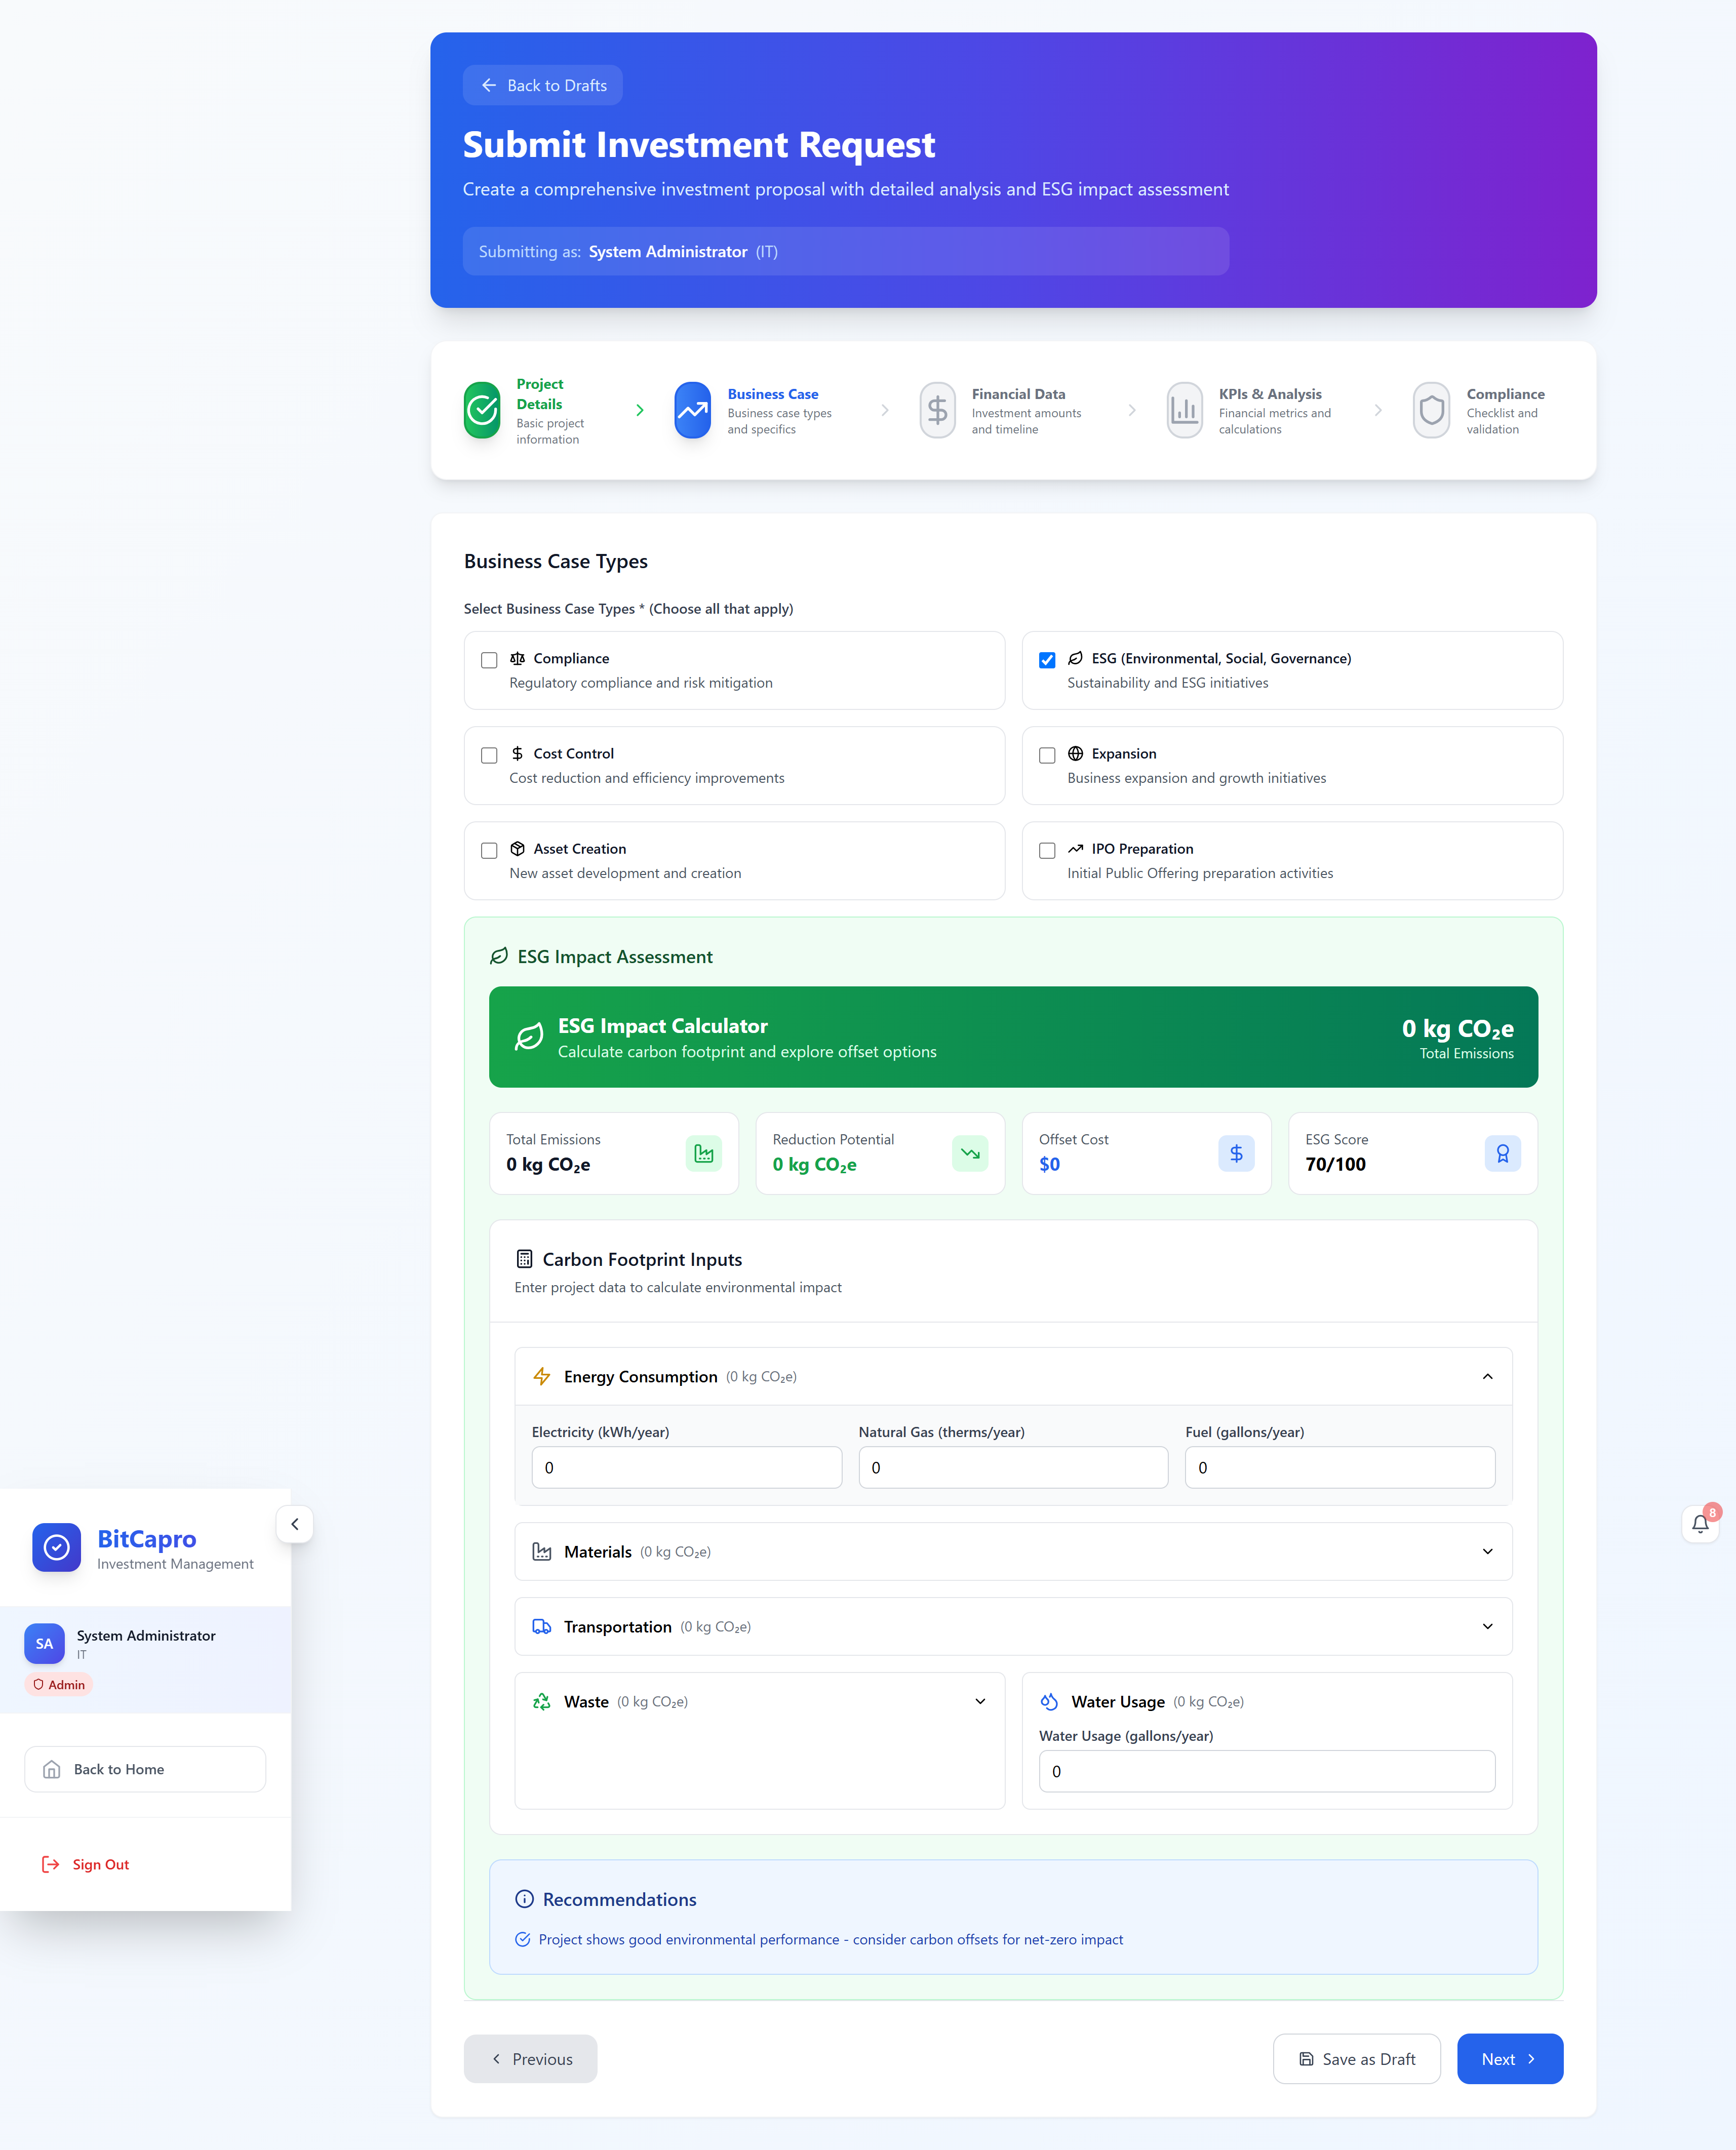
Task: Click the ESG Score award icon
Action: point(1502,1153)
